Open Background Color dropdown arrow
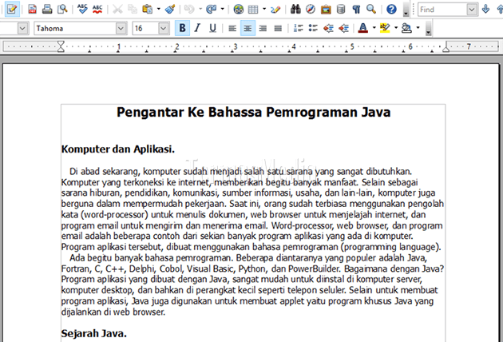Image resolution: width=503 pixels, height=342 pixels. [x=418, y=28]
